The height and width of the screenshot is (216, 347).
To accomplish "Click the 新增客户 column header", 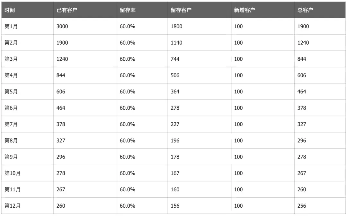I will click(245, 10).
